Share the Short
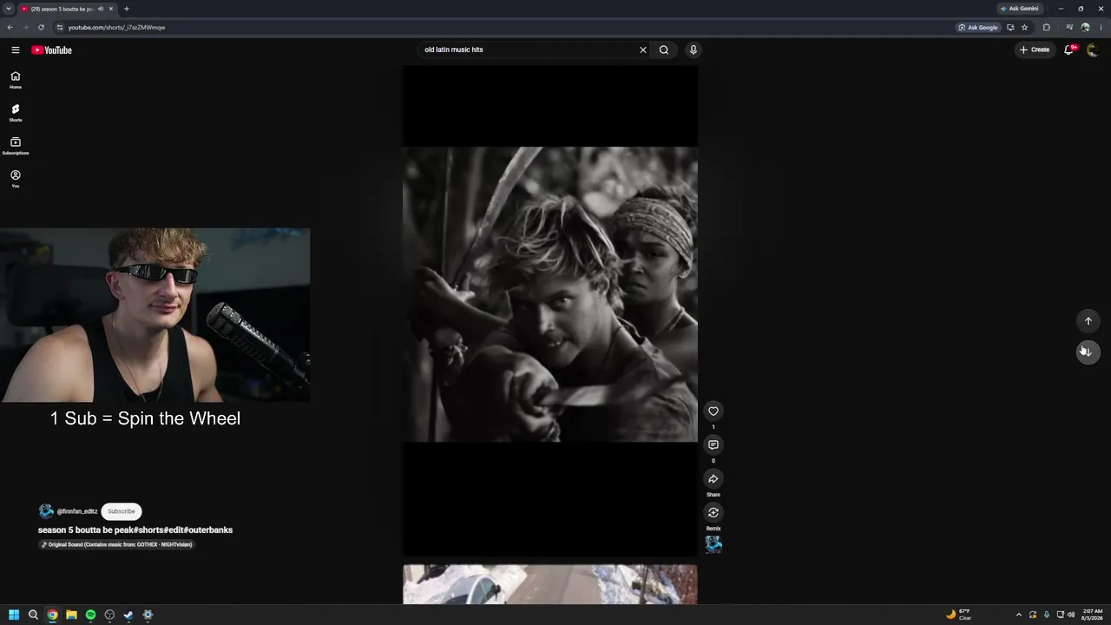The image size is (1111, 625). [x=713, y=479]
